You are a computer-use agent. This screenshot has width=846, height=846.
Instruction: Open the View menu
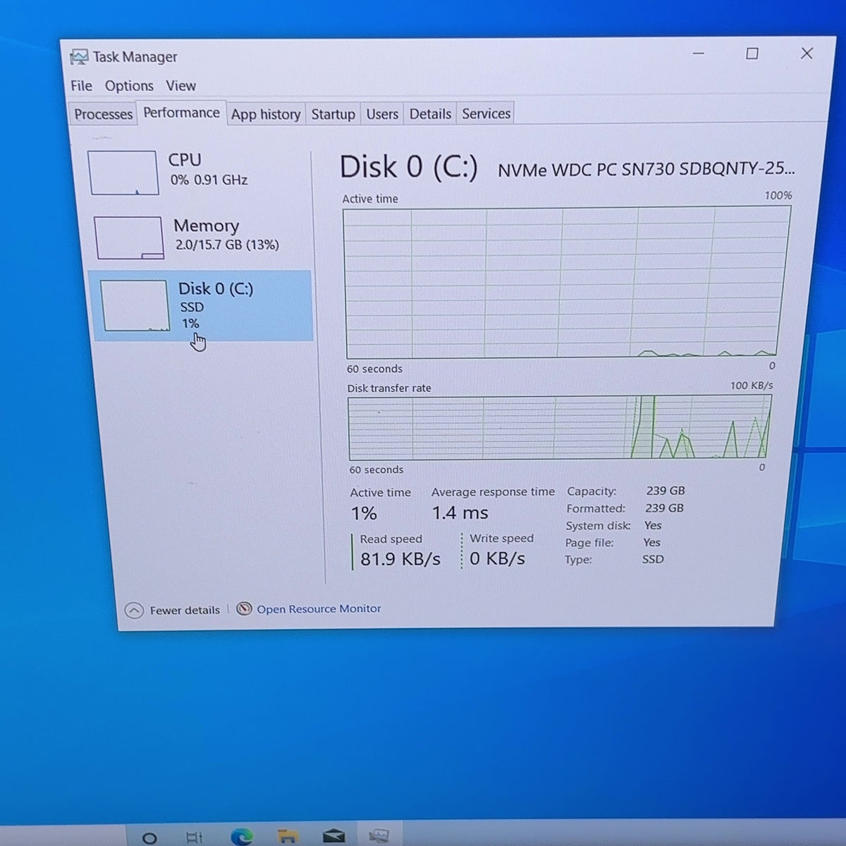coord(181,86)
